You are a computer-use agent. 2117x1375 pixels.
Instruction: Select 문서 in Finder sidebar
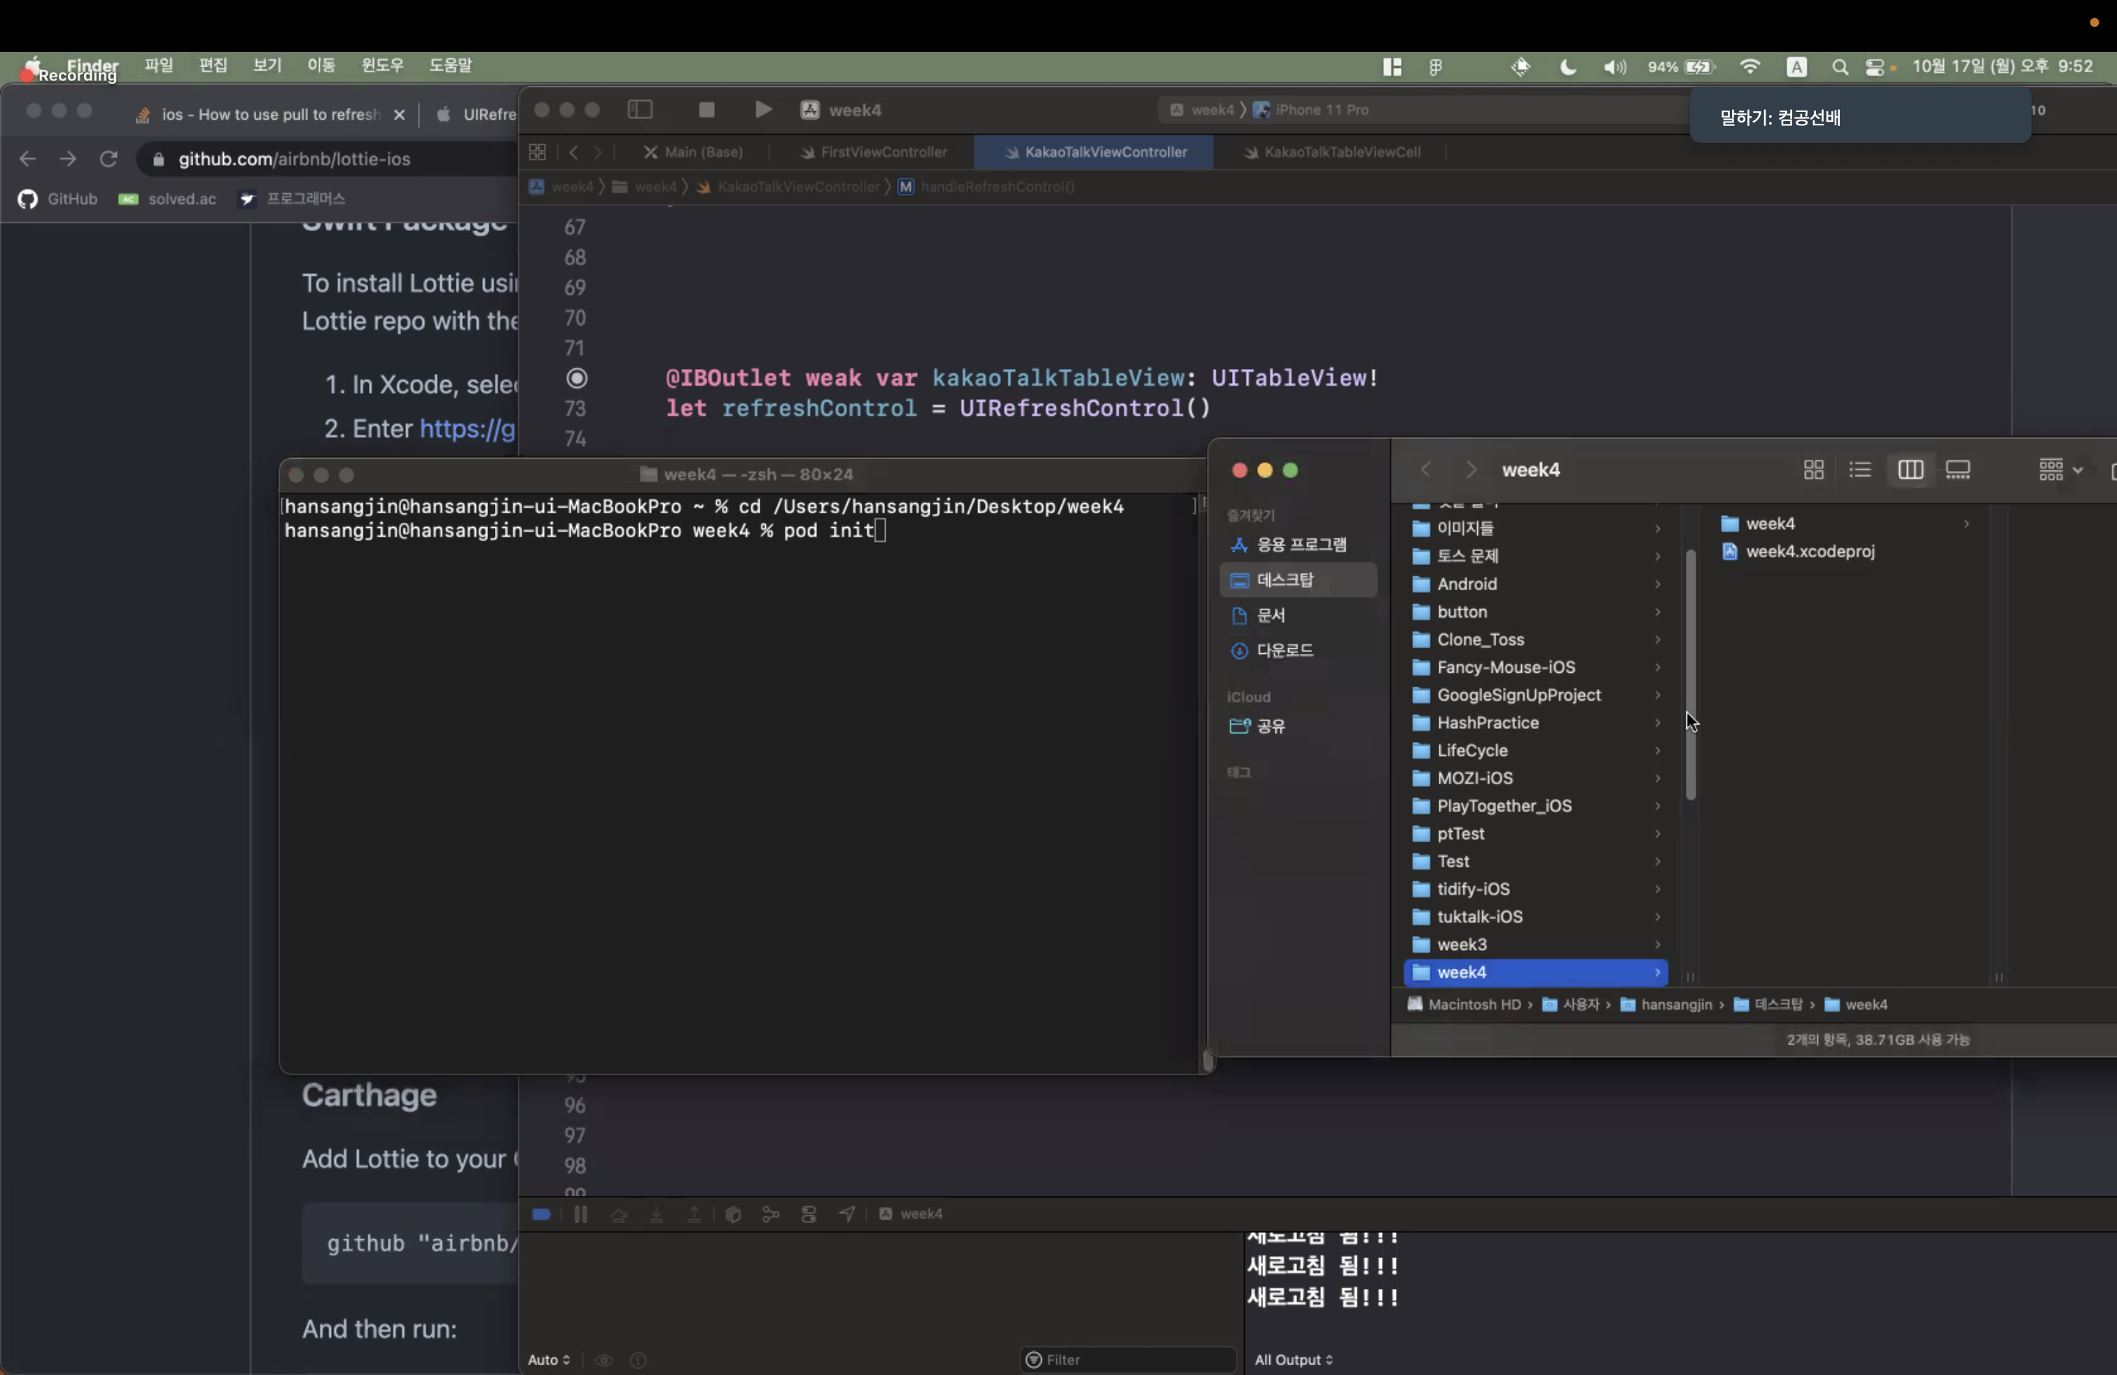[x=1299, y=615]
